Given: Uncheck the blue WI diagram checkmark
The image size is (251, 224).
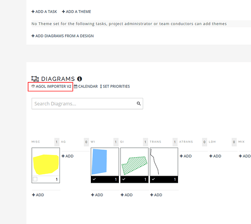Looking at the screenshot, I should 94,179.
